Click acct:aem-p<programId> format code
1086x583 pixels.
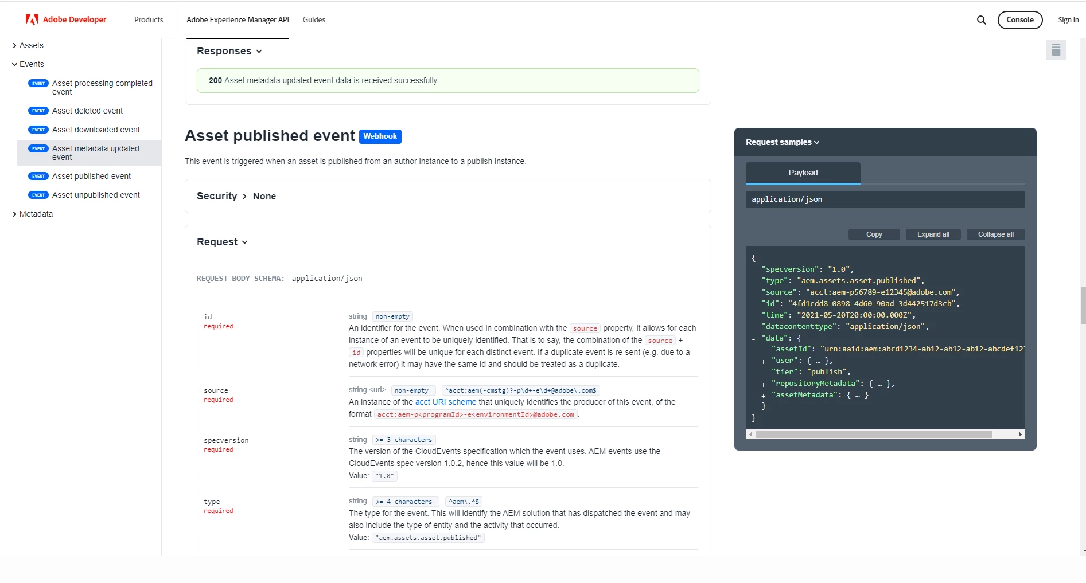click(x=476, y=414)
